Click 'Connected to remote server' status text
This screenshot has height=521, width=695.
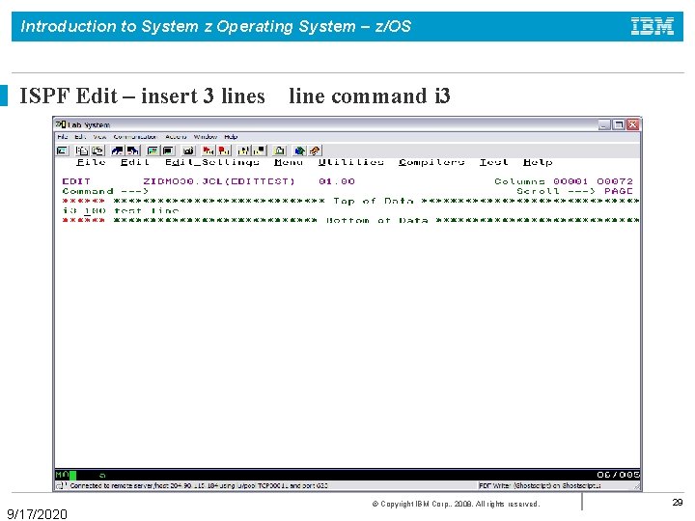(199, 486)
